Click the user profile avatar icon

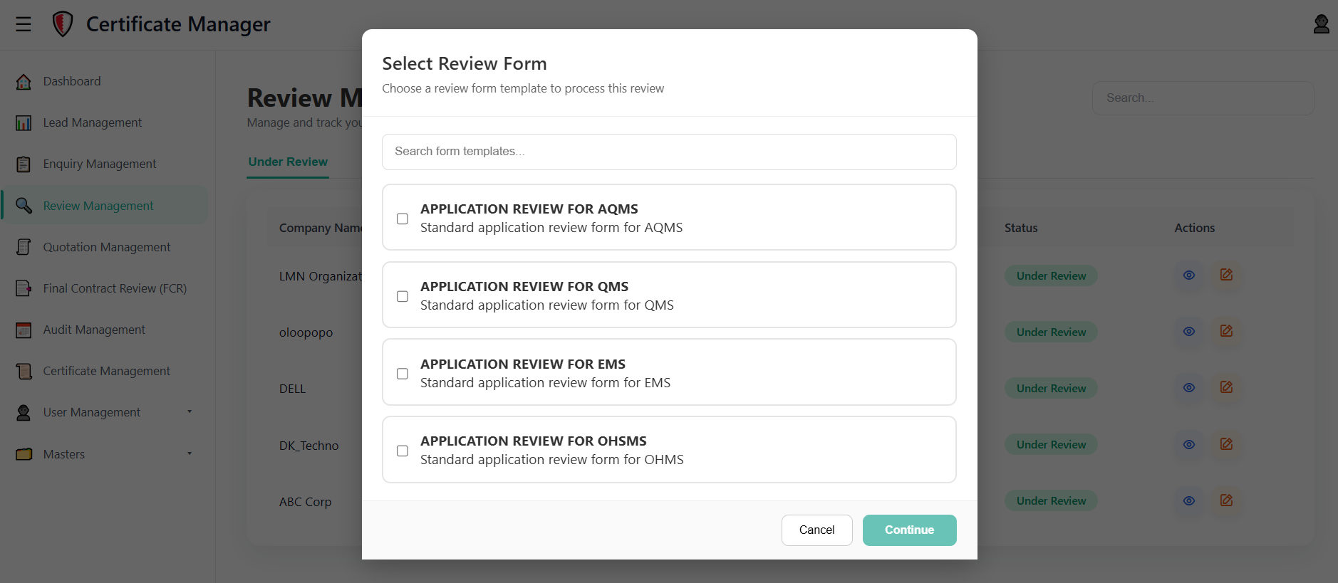(1321, 24)
